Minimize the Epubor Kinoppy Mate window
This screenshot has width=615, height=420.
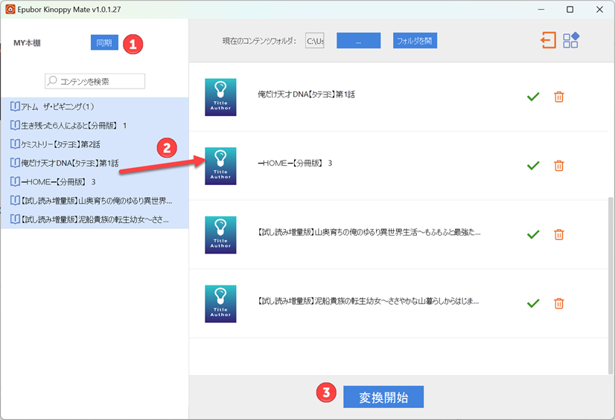[x=541, y=10]
